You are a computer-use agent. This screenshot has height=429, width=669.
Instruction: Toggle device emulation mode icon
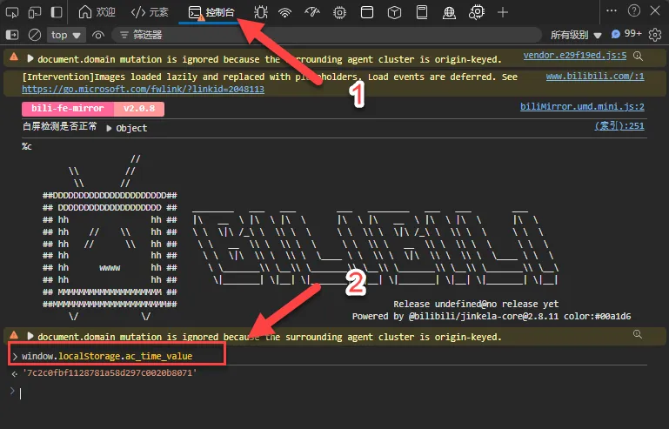[x=35, y=12]
